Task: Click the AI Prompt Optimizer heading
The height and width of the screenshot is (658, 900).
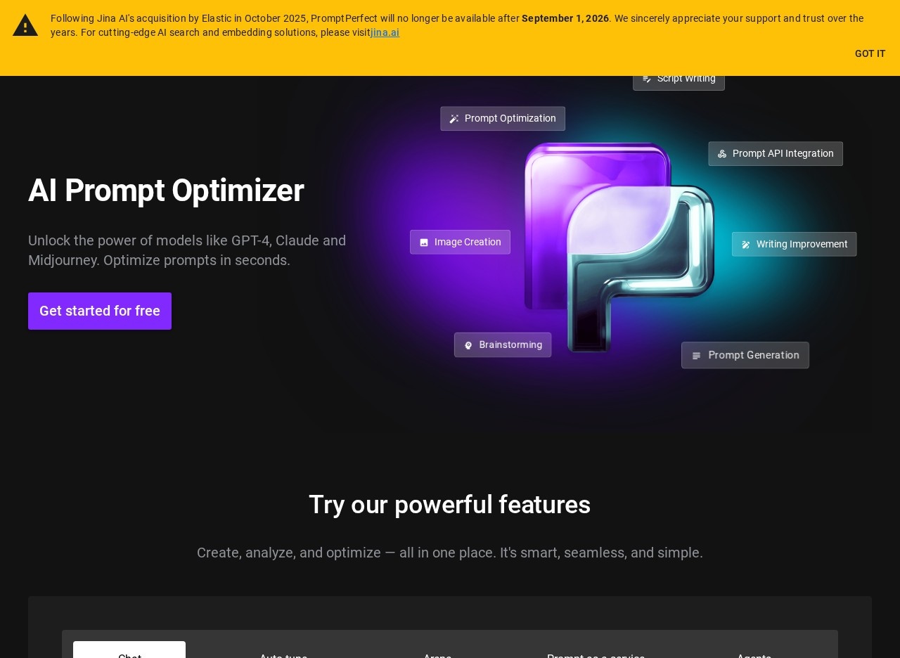Action: click(x=166, y=191)
